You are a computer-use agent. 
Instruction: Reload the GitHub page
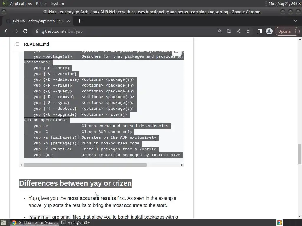pyautogui.click(x=25, y=31)
